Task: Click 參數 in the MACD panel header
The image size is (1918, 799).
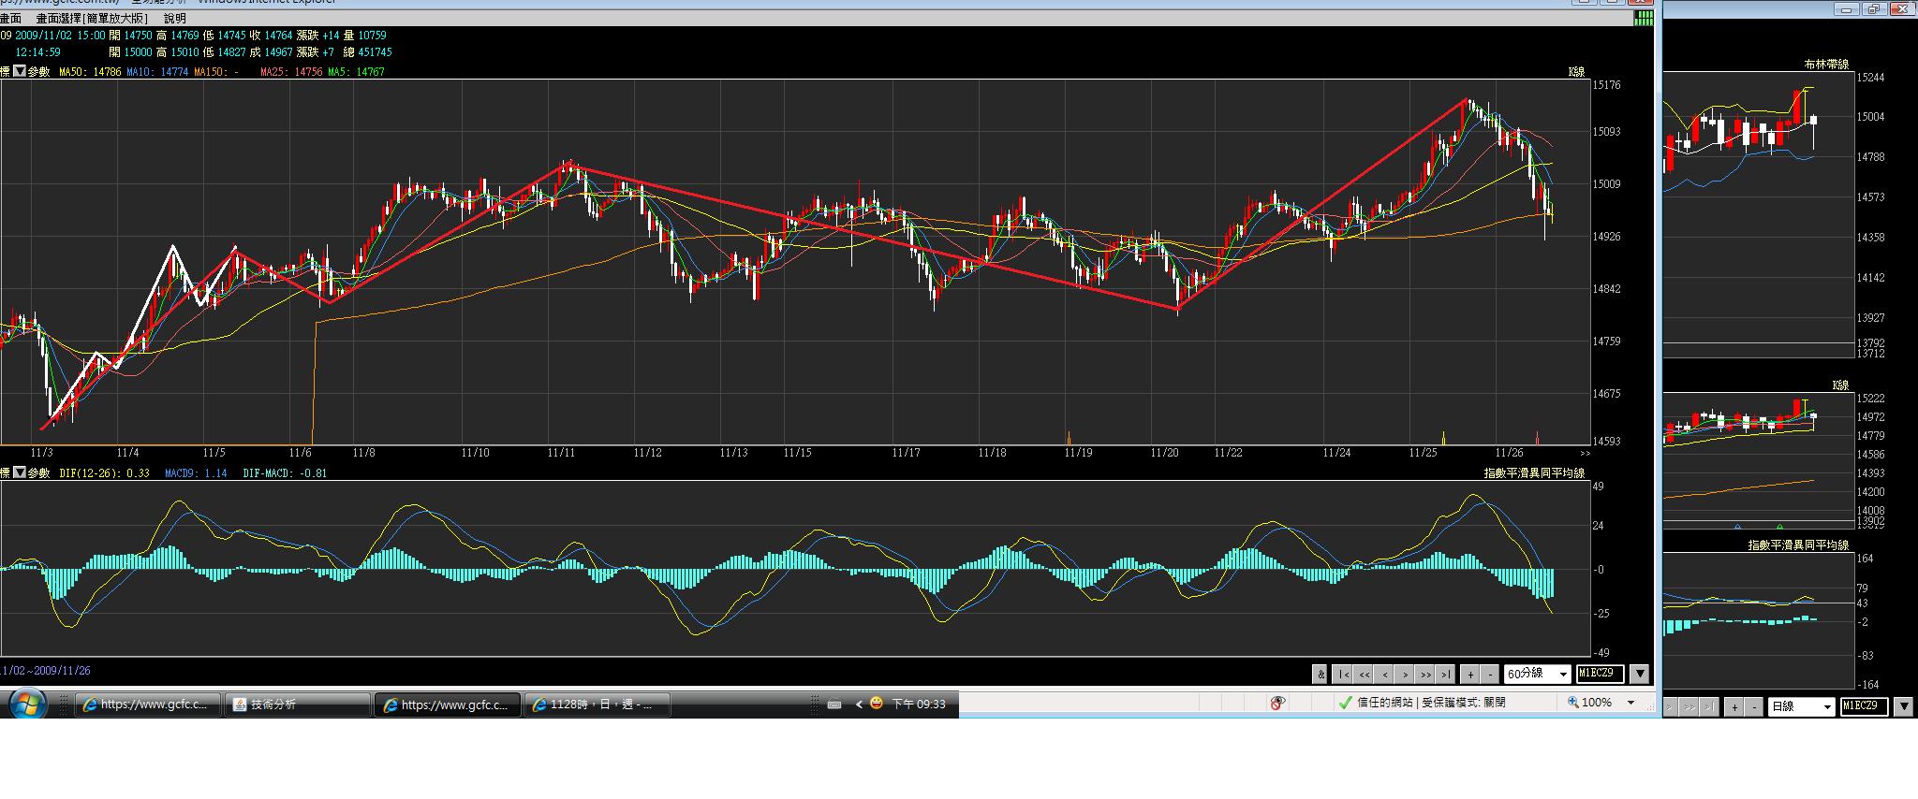Action: 38,472
